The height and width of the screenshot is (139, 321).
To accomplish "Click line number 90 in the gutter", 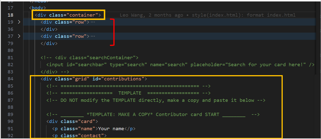I will [10, 121].
